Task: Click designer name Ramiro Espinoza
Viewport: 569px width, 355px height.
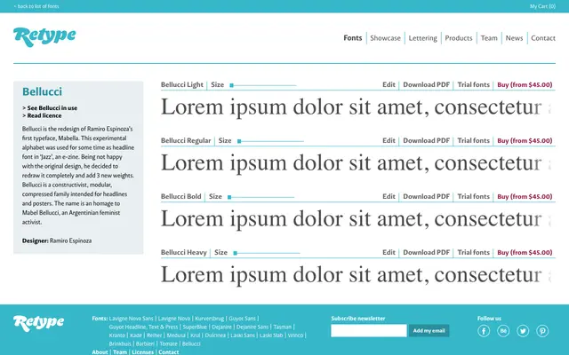Action: (70, 241)
